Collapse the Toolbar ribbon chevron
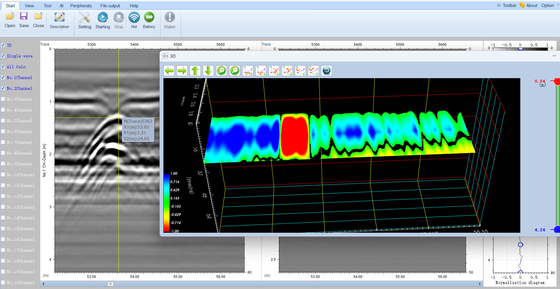 click(499, 5)
